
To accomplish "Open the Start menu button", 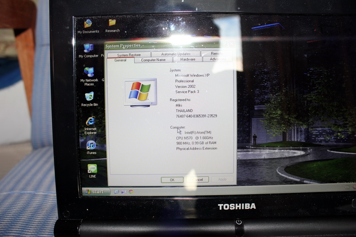I will click(96, 192).
